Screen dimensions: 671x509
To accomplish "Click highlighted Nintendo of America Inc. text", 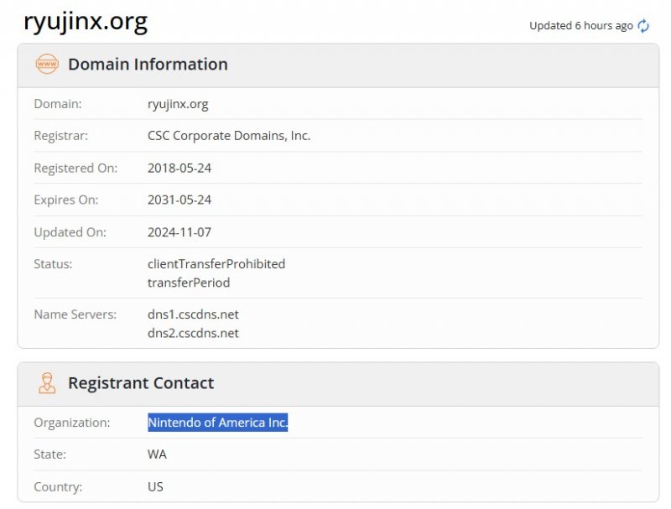I will 218,423.
